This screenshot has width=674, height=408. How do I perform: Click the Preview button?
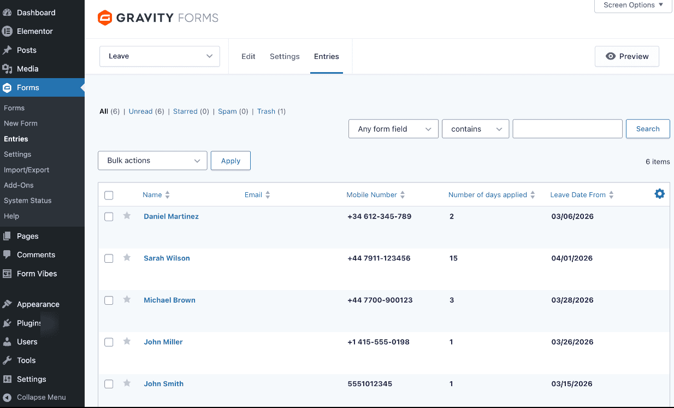pos(627,56)
